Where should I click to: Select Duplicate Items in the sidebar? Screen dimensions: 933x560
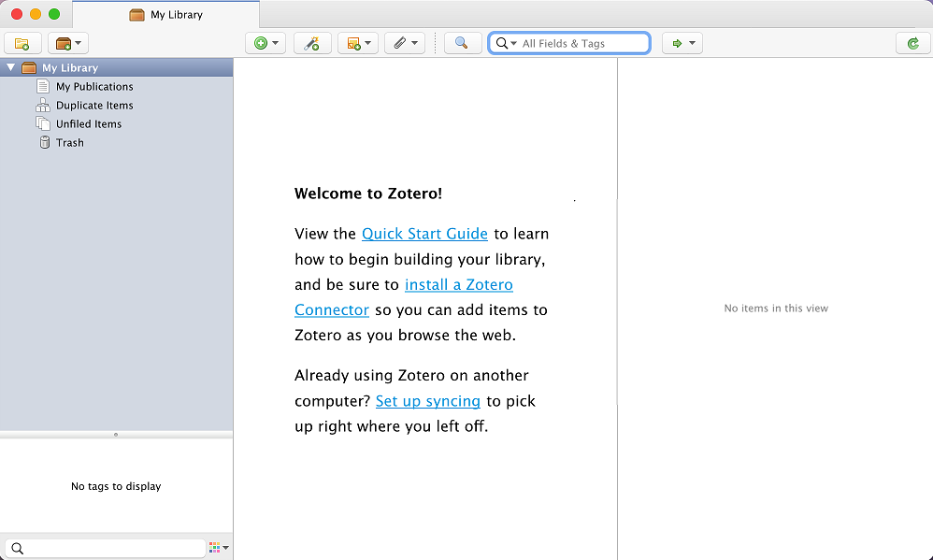click(93, 105)
